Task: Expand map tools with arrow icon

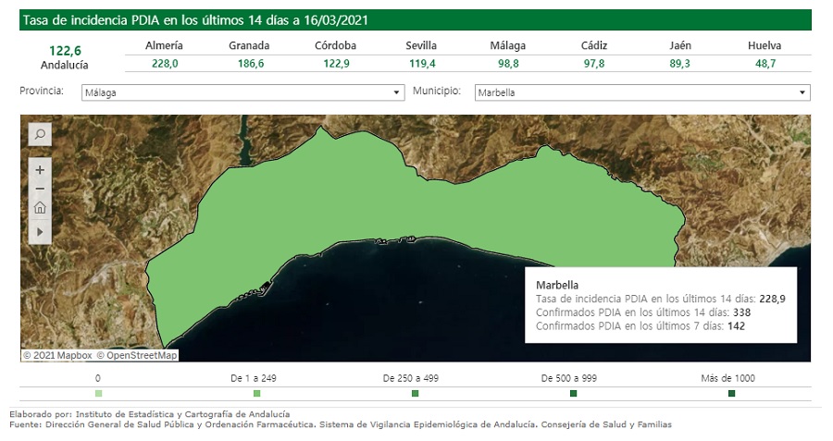Action: coord(40,232)
